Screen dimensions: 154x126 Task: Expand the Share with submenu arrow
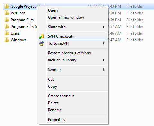click(x=104, y=27)
